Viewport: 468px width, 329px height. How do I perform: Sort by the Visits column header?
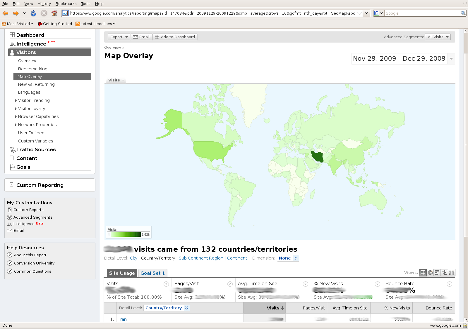(x=265, y=308)
